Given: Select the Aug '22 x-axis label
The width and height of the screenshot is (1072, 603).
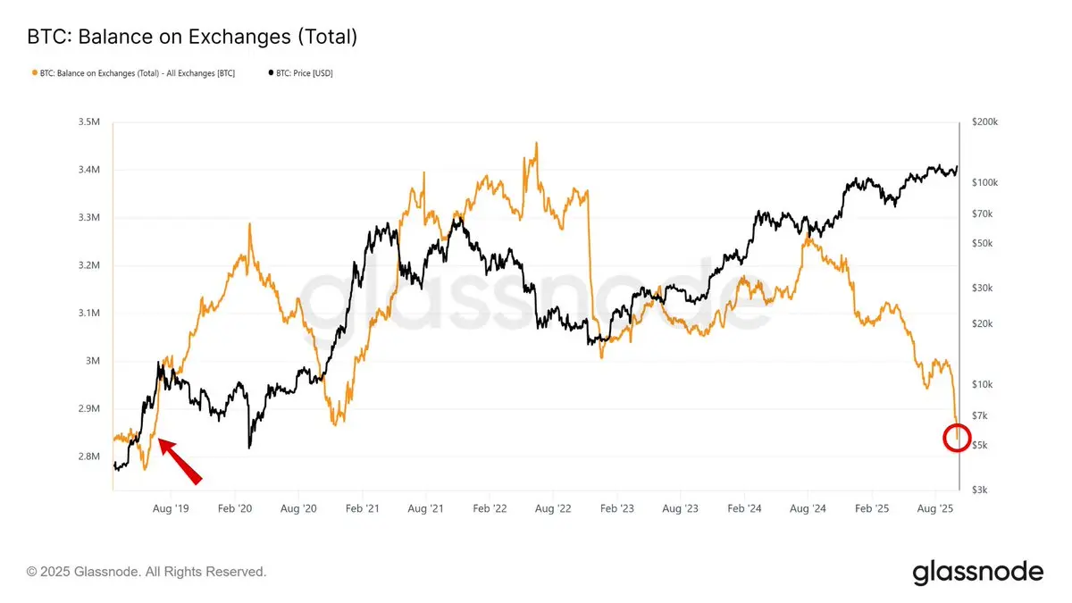Looking at the screenshot, I should click(x=552, y=507).
